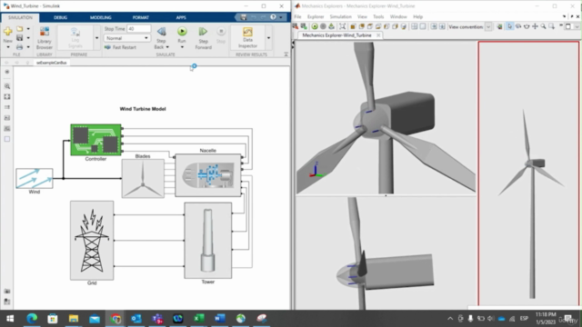This screenshot has height=327, width=582.
Task: Run the simulation
Action: (x=182, y=32)
